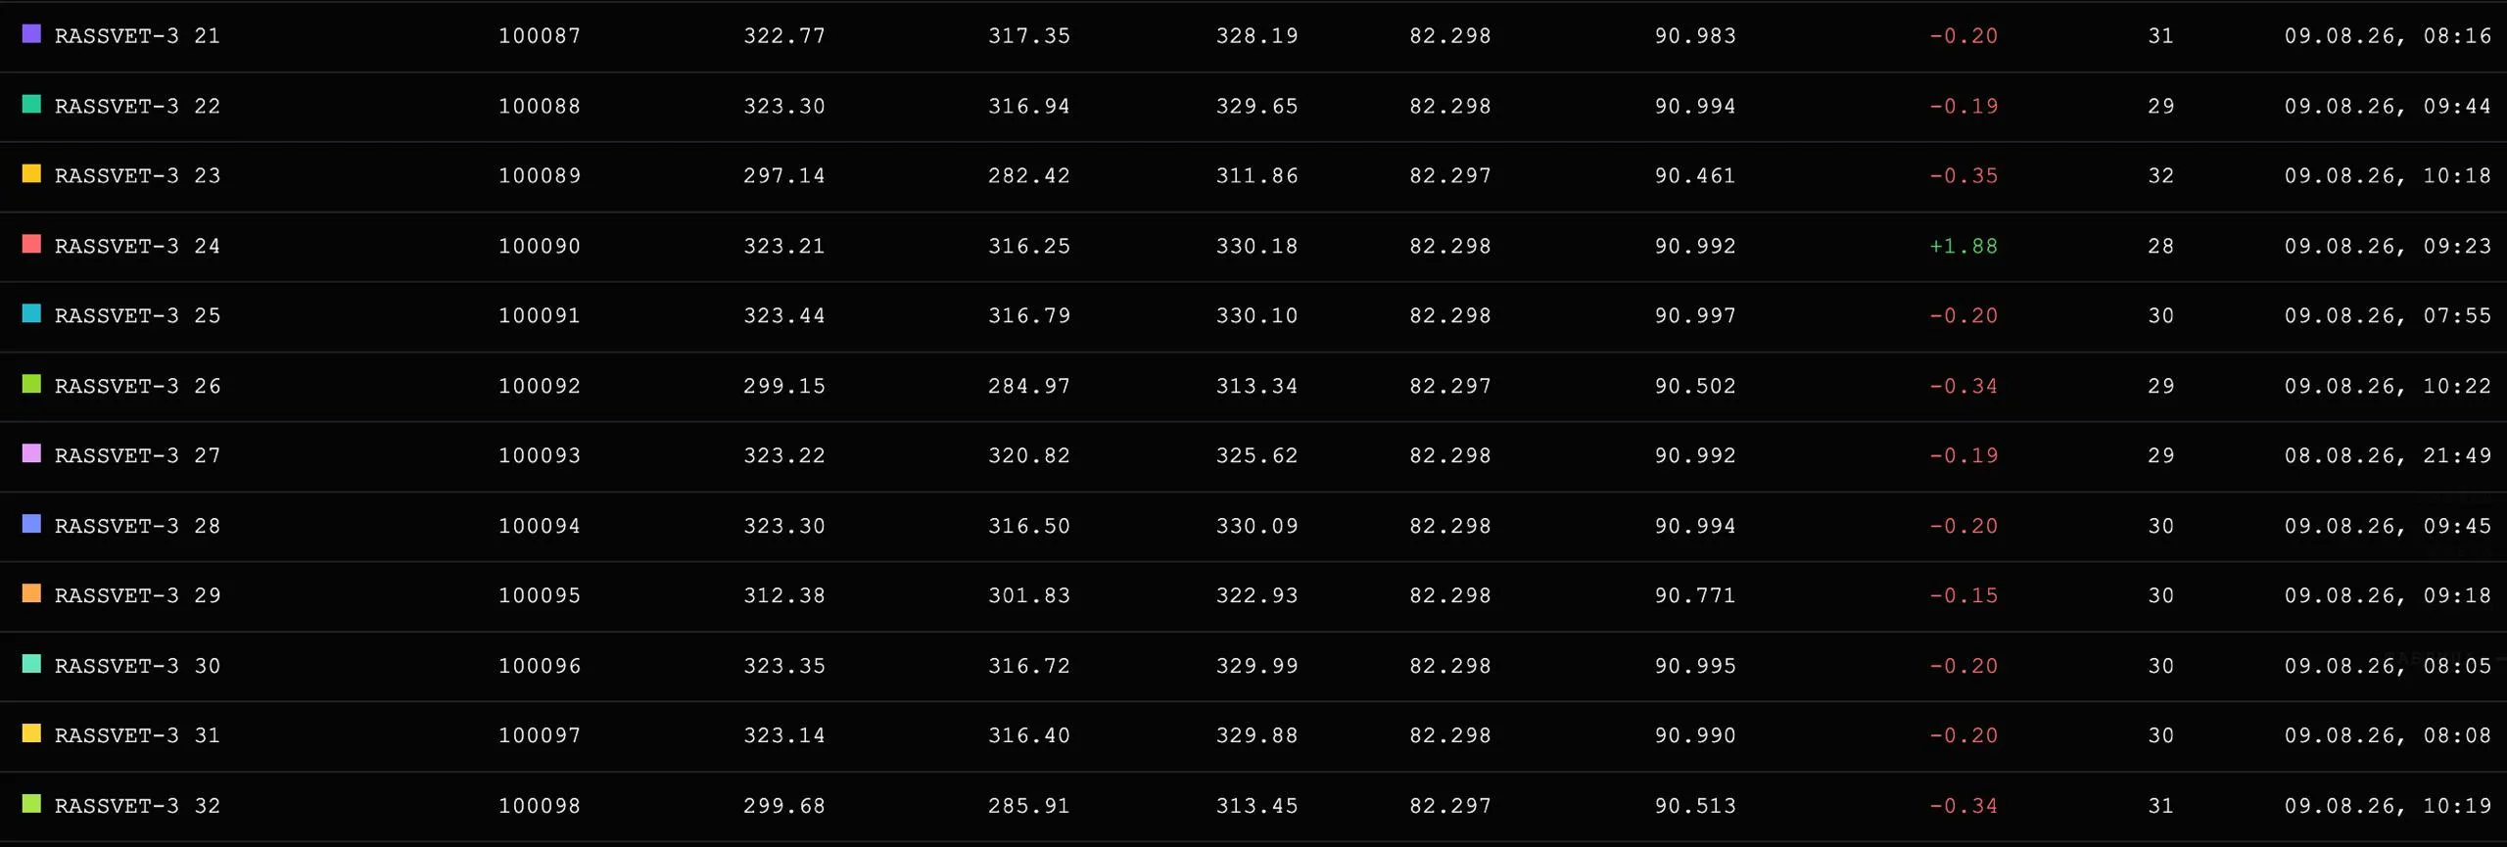Click the 08.08.26, 21:49 timestamp
The height and width of the screenshot is (847, 2507).
point(2388,455)
